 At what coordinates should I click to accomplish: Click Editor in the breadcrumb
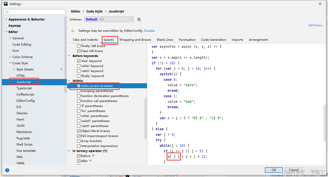[76, 11]
